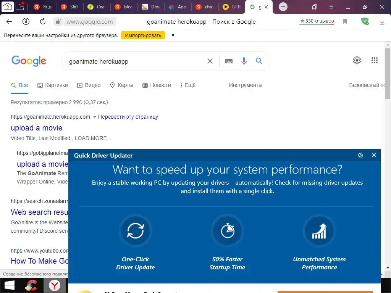Open the Инструменты search tools
The height and width of the screenshot is (293, 391).
tap(246, 85)
